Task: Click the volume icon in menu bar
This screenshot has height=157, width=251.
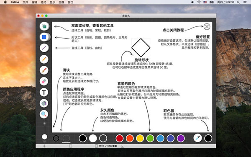Action: click(x=193, y=2)
